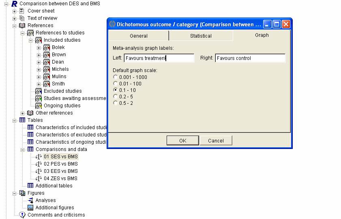
Task: Click the References book icon
Action: 22,26
